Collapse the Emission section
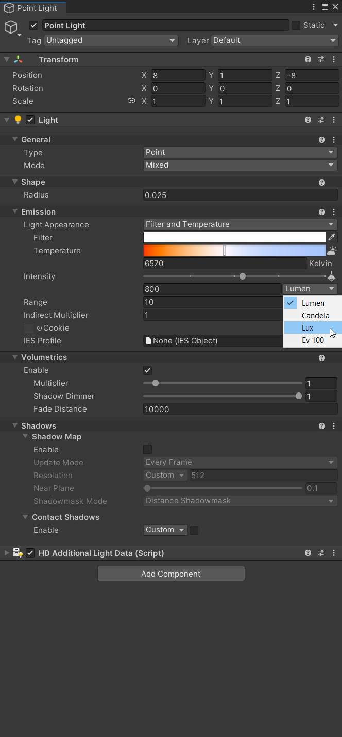 click(15, 212)
